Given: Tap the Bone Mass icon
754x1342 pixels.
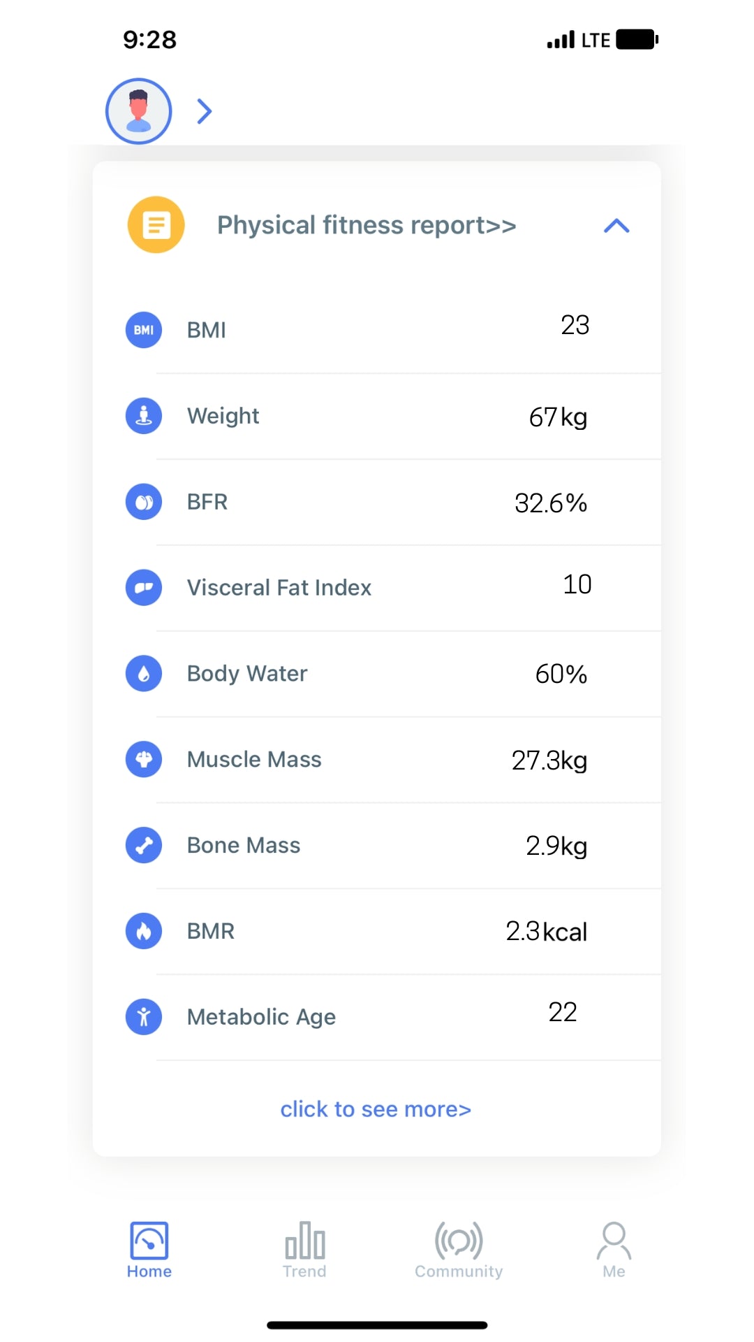Looking at the screenshot, I should click(144, 845).
